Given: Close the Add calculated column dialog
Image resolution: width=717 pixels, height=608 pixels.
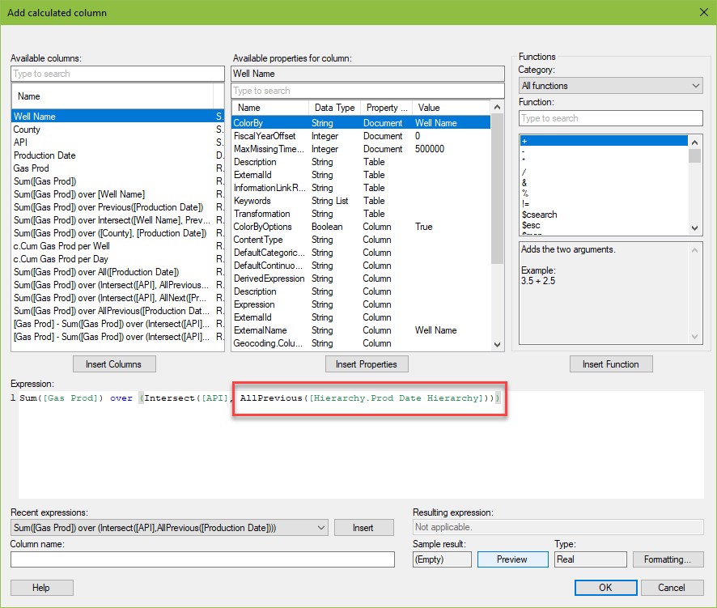Looking at the screenshot, I should tap(704, 12).
